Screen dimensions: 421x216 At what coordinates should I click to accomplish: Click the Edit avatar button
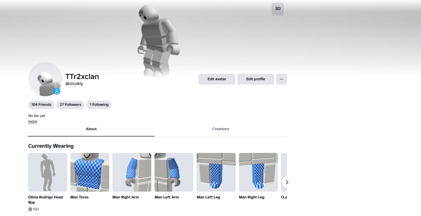[217, 79]
